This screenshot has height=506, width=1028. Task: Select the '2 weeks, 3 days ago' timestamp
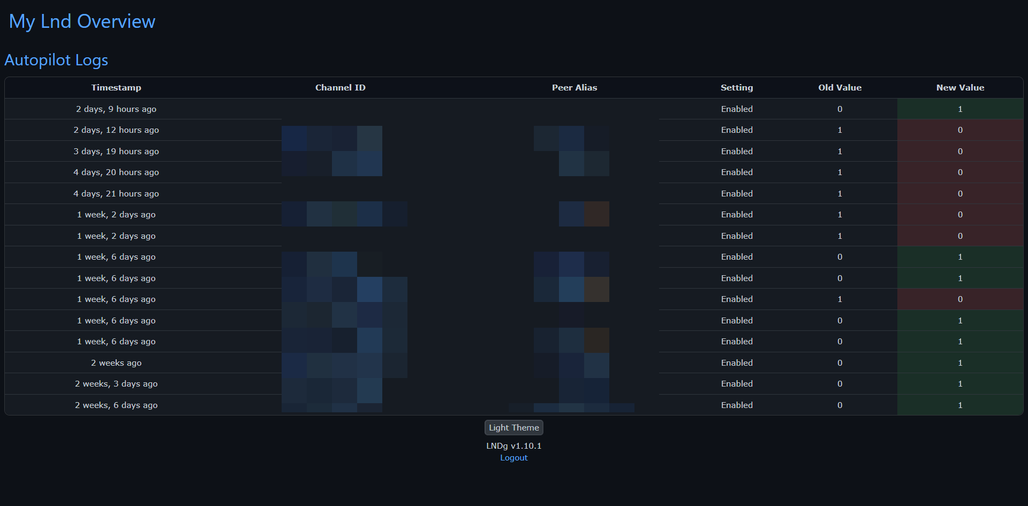pos(116,384)
